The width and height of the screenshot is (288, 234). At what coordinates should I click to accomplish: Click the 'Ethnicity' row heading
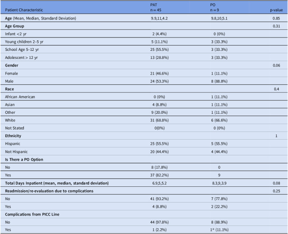coord(13,136)
